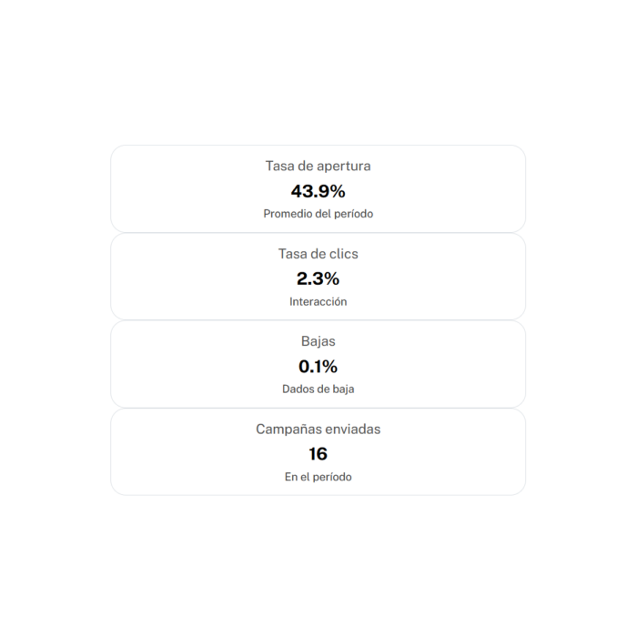
Task: Click the 43.9% open rate value
Action: click(318, 191)
